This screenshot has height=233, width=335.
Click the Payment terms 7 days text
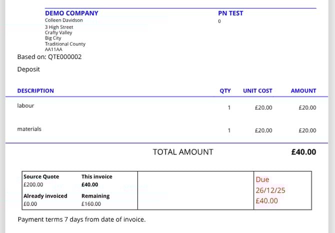[x=81, y=219]
